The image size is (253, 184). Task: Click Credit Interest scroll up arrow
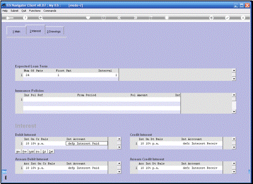pos(234,139)
